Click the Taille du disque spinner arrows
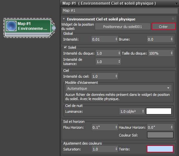 (172, 53)
